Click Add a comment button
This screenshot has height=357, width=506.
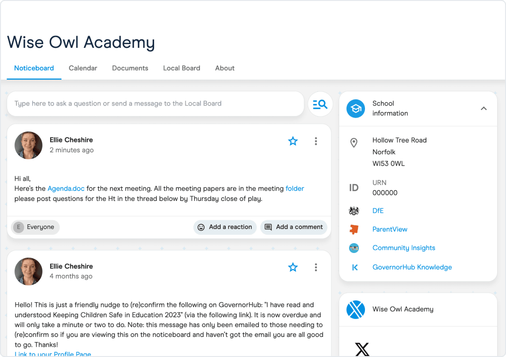point(294,227)
